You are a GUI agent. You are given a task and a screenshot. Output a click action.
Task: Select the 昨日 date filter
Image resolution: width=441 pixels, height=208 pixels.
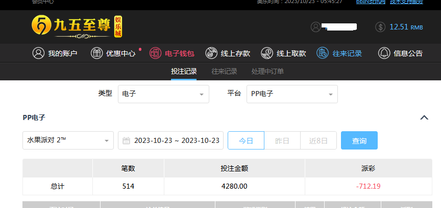(282, 140)
